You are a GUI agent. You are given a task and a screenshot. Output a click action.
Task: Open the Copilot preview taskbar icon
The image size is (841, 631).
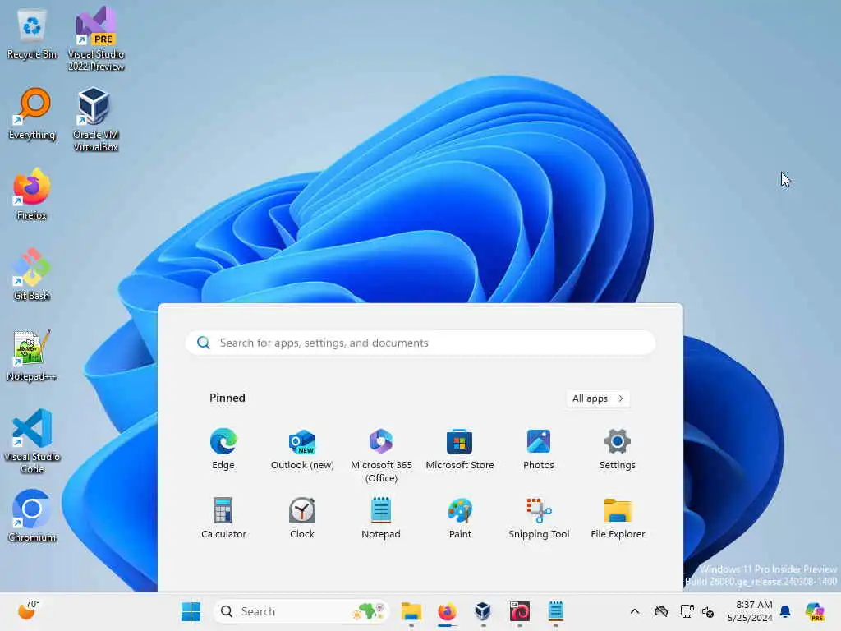[815, 611]
